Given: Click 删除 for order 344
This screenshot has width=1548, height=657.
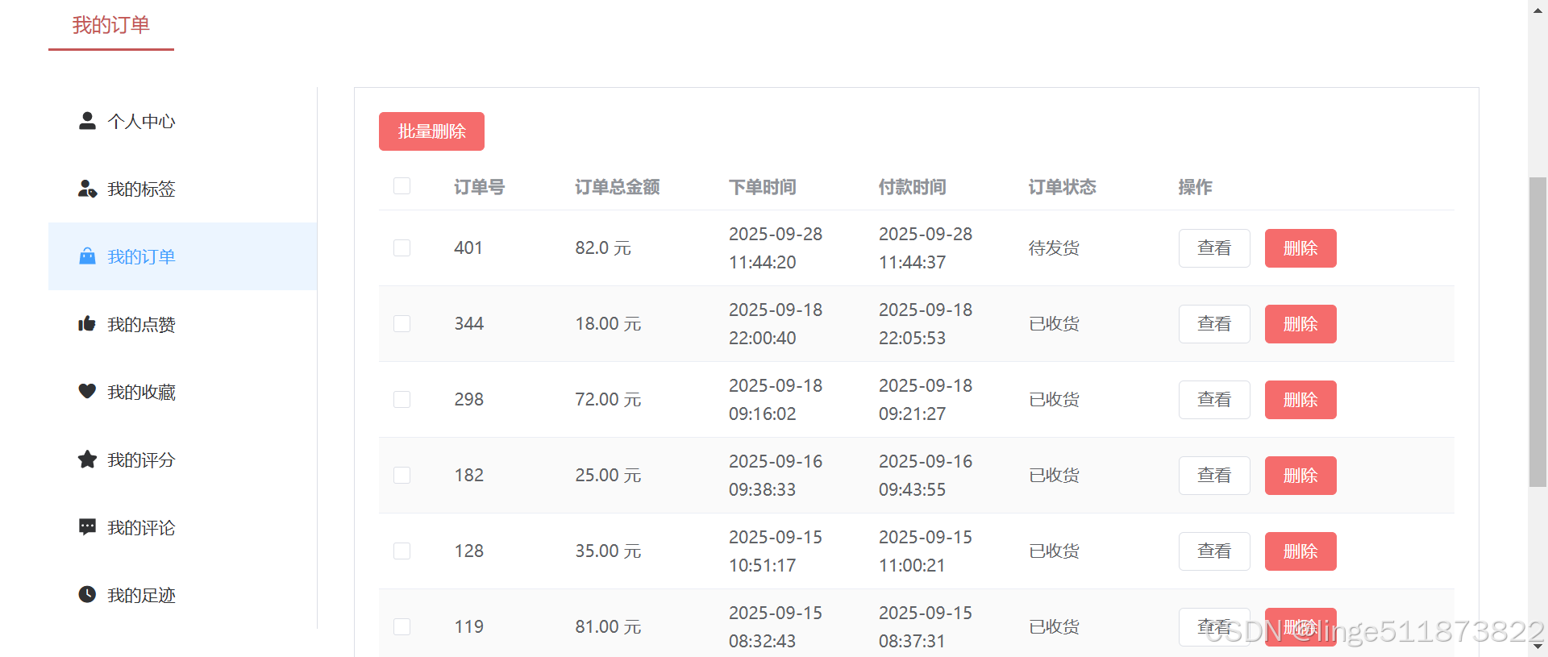Looking at the screenshot, I should 1300,324.
